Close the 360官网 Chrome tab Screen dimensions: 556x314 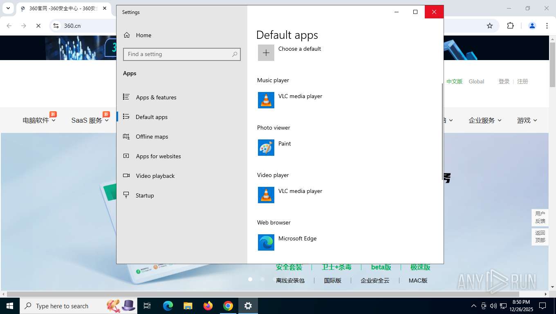point(105,8)
